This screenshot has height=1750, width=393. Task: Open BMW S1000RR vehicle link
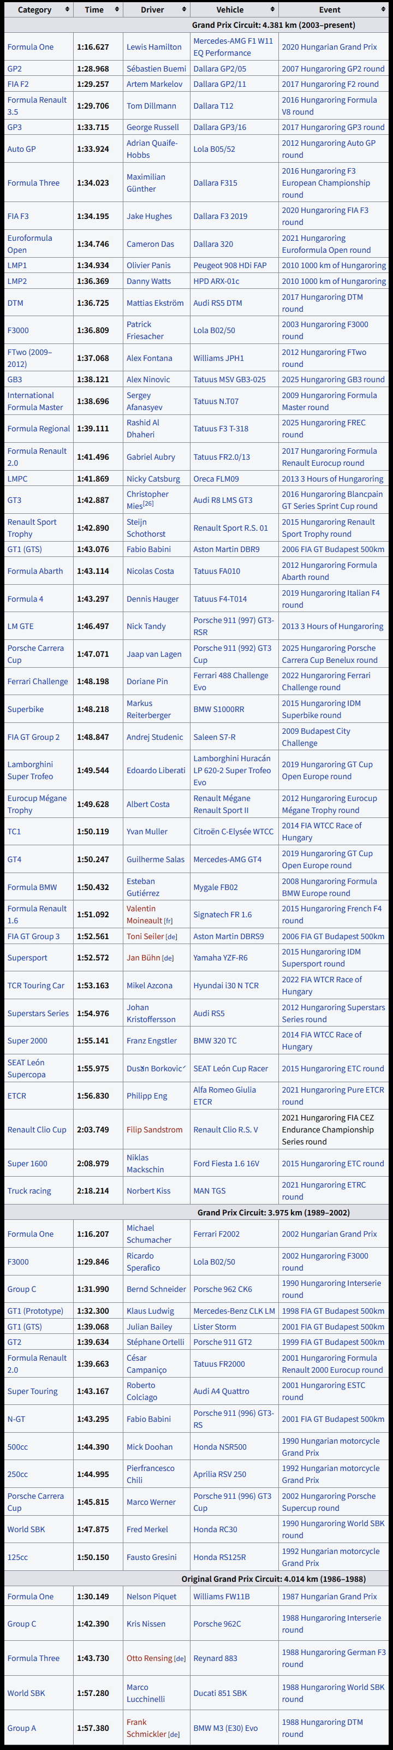click(x=218, y=709)
